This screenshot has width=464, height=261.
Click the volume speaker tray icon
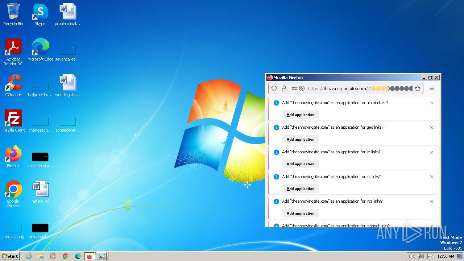point(412,256)
